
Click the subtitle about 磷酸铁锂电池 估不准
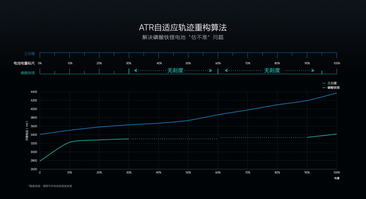[x=183, y=37]
